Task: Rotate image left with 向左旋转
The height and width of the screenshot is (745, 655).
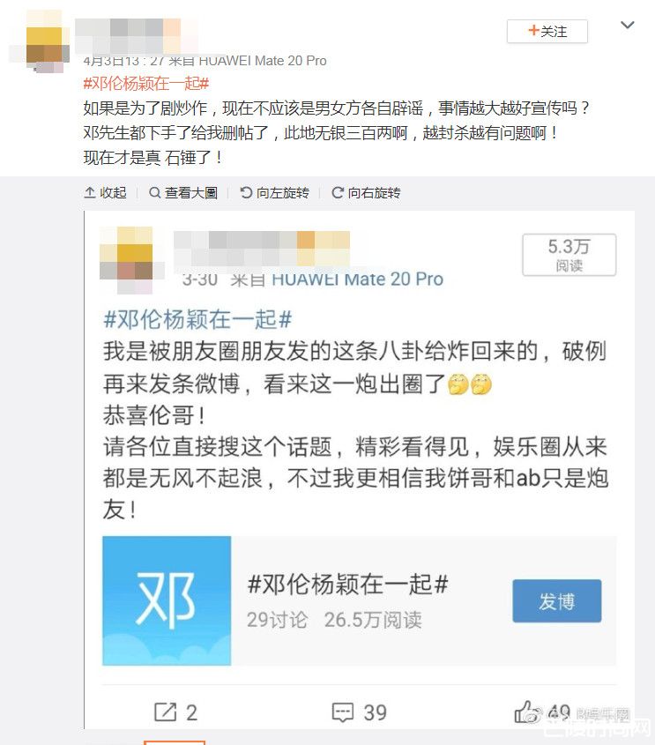Action: [274, 192]
